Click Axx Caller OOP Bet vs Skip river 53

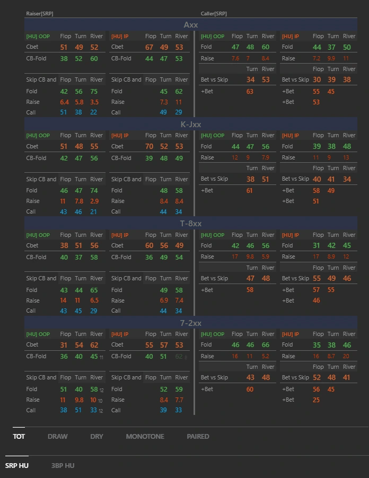click(266, 79)
